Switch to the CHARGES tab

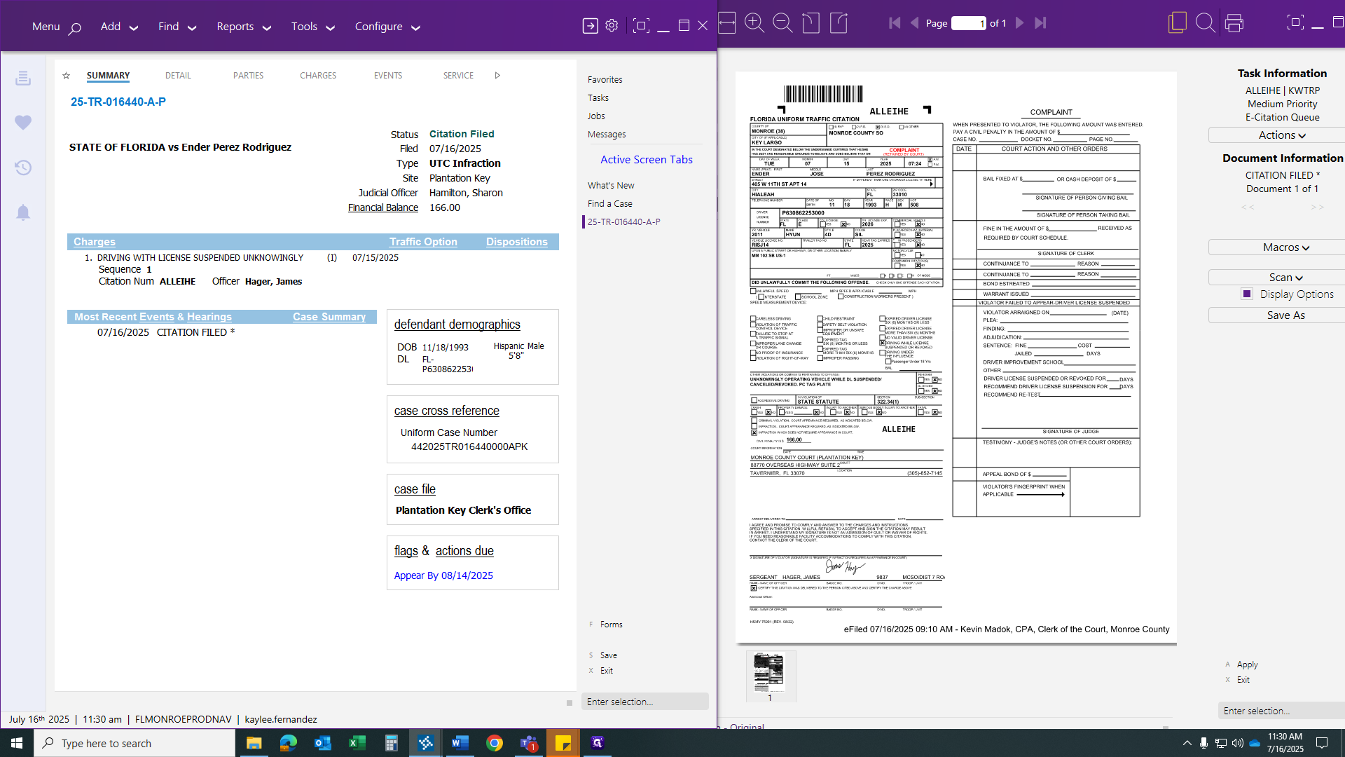pos(318,76)
